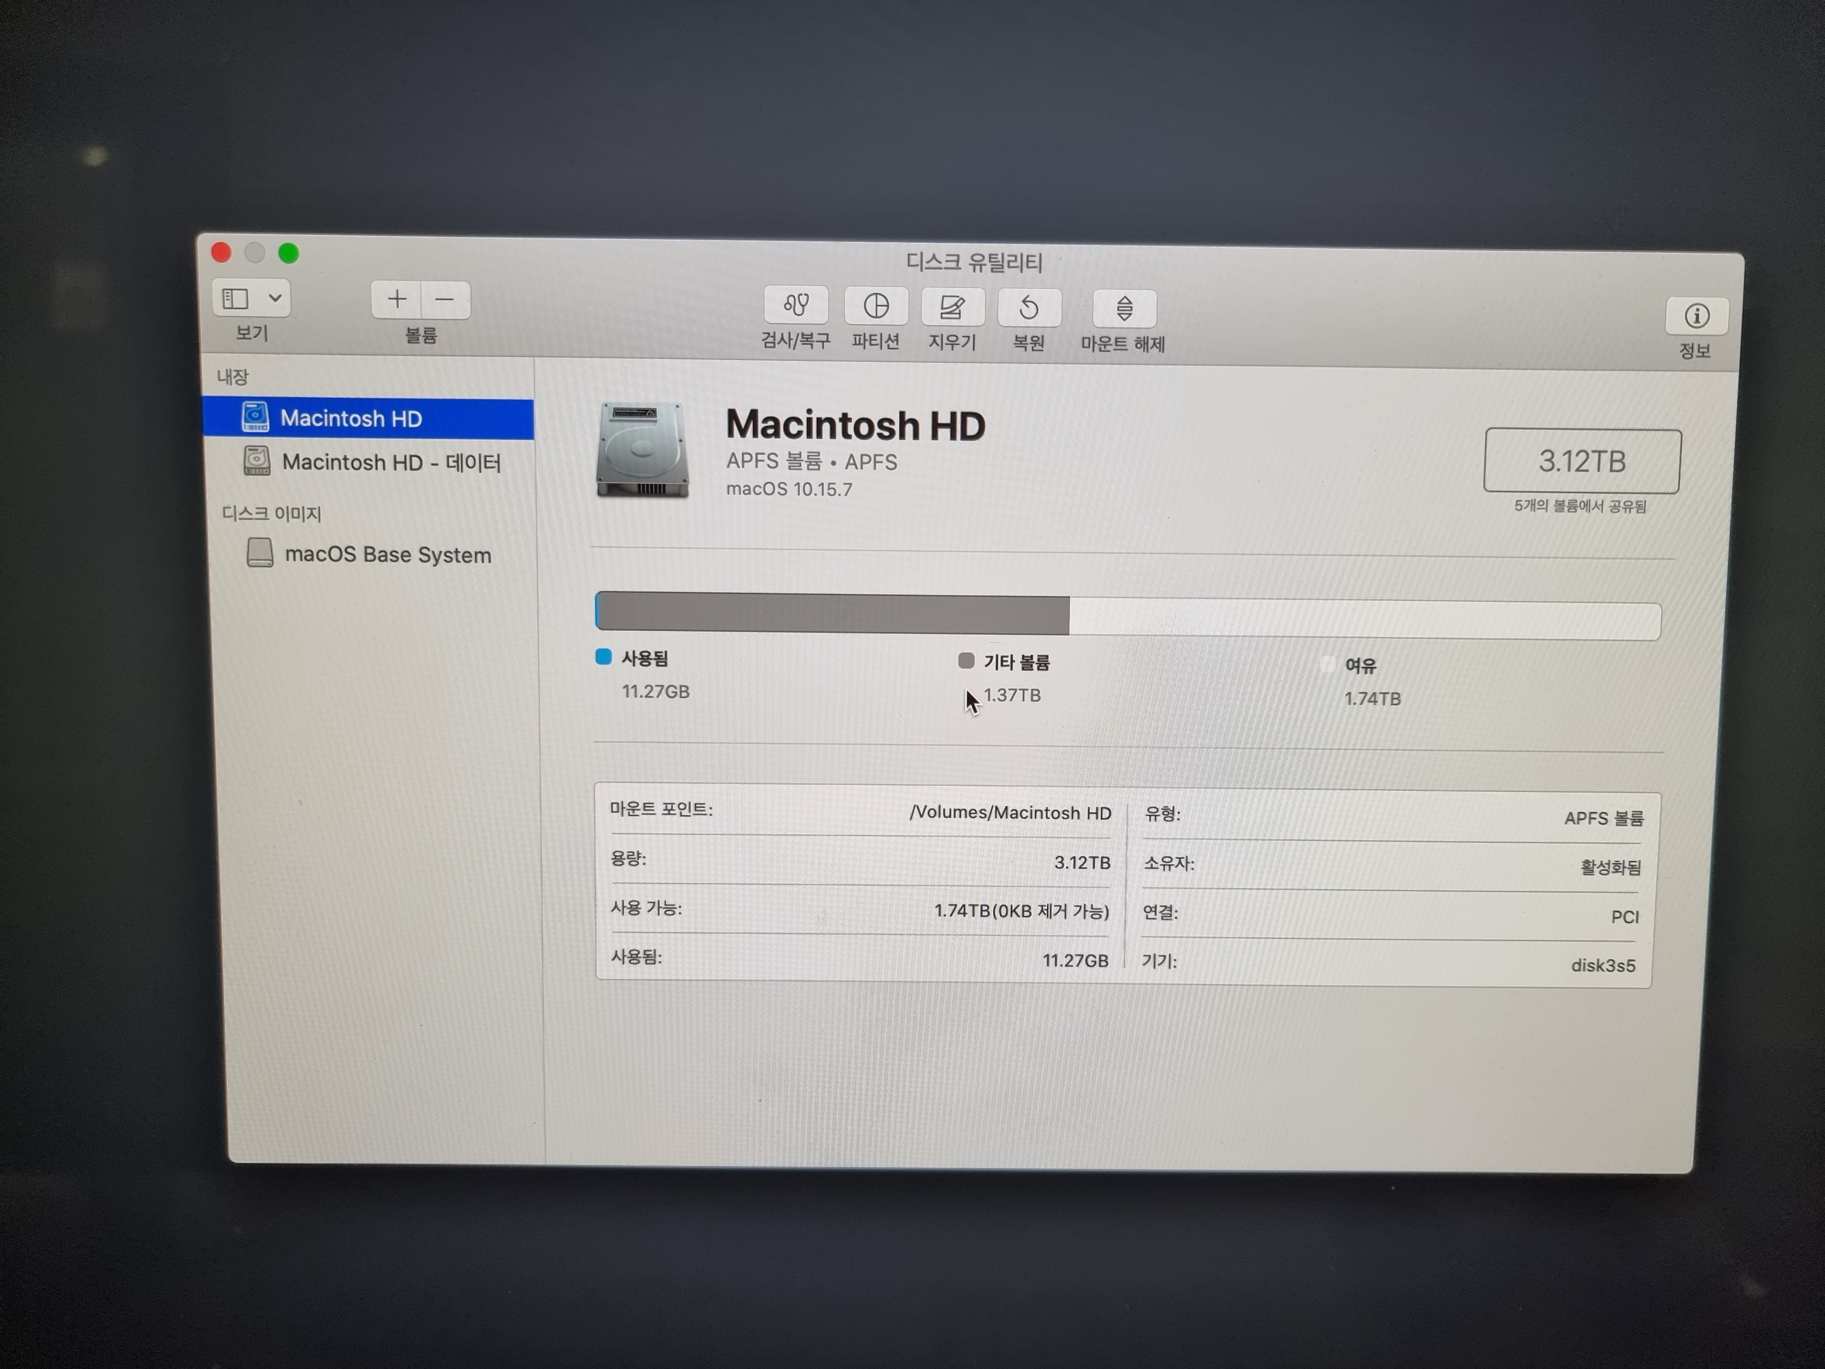Screen dimensions: 1825x1369
Task: Add a volume with plus button
Action: [397, 299]
